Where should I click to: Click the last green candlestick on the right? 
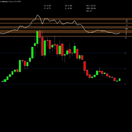coord(120,80)
